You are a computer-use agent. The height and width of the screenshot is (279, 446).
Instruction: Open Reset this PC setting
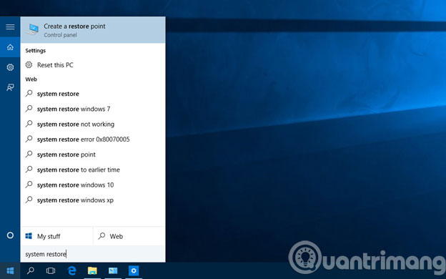[x=93, y=65]
